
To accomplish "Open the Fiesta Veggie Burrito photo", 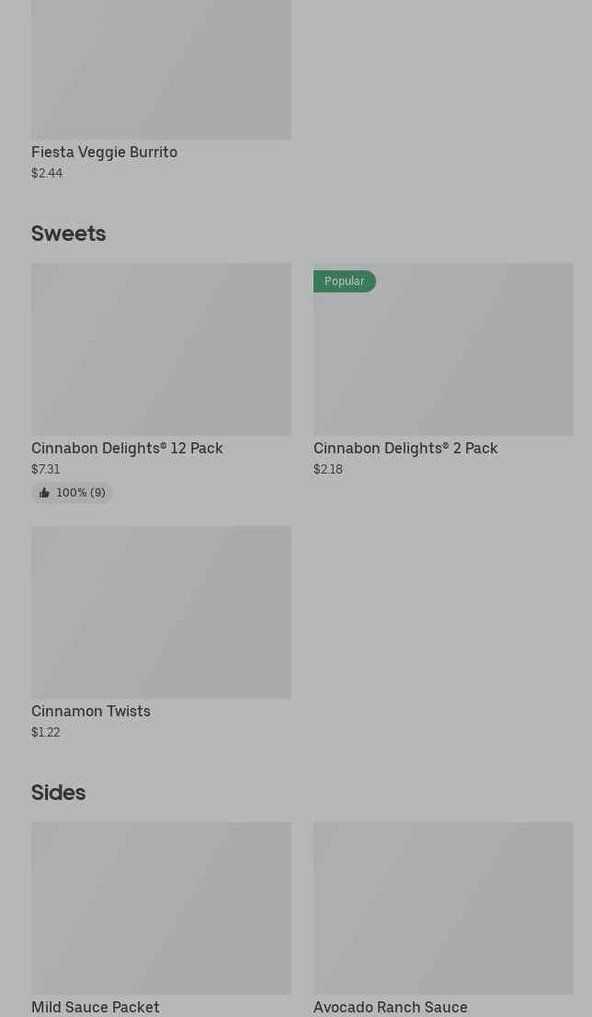I will coord(161,69).
